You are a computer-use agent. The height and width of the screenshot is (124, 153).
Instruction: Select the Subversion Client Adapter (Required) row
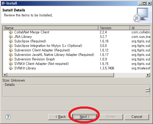[76, 50]
